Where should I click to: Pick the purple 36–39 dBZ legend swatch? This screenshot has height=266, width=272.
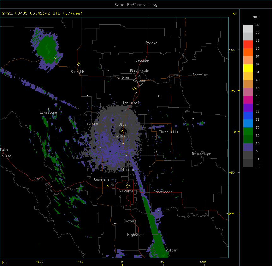(248, 108)
